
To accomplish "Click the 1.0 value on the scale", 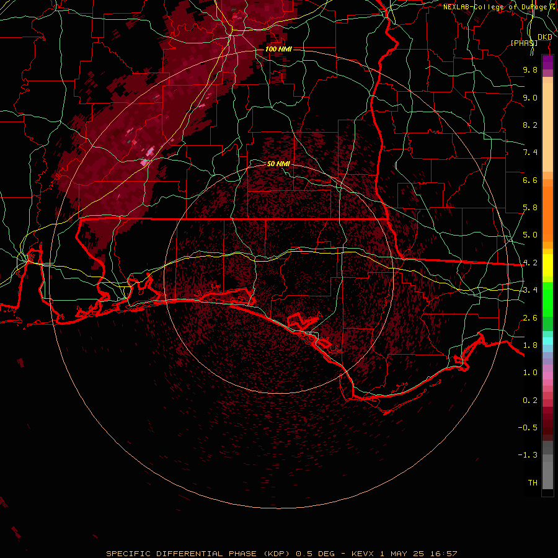I will pos(530,373).
